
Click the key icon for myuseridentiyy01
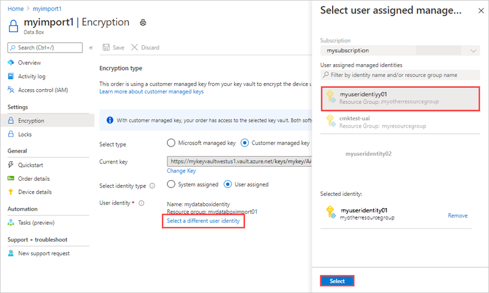pos(331,98)
